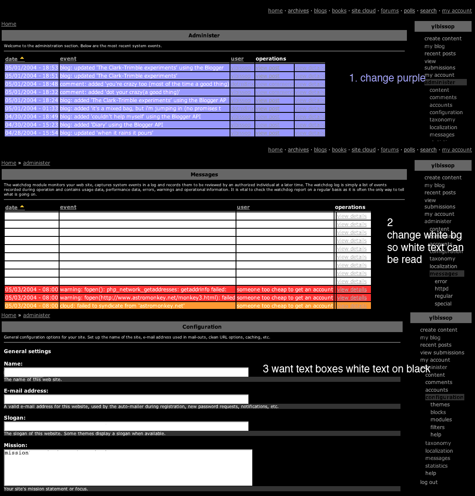The width and height of the screenshot is (475, 496).
Task: Open 'archives' in the nav above Administer page
Action: (x=298, y=11)
